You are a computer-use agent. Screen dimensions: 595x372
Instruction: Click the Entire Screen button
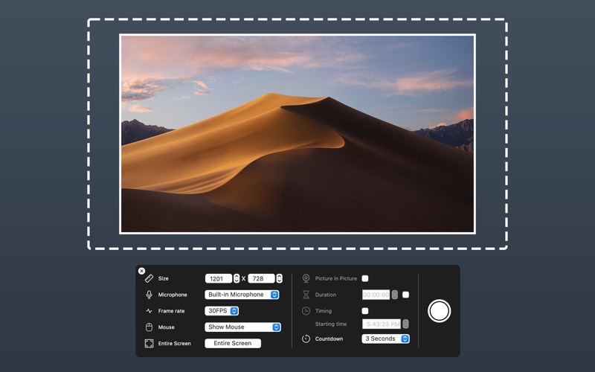click(x=233, y=343)
